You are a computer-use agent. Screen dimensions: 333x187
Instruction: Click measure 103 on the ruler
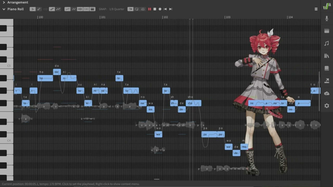[228, 17]
